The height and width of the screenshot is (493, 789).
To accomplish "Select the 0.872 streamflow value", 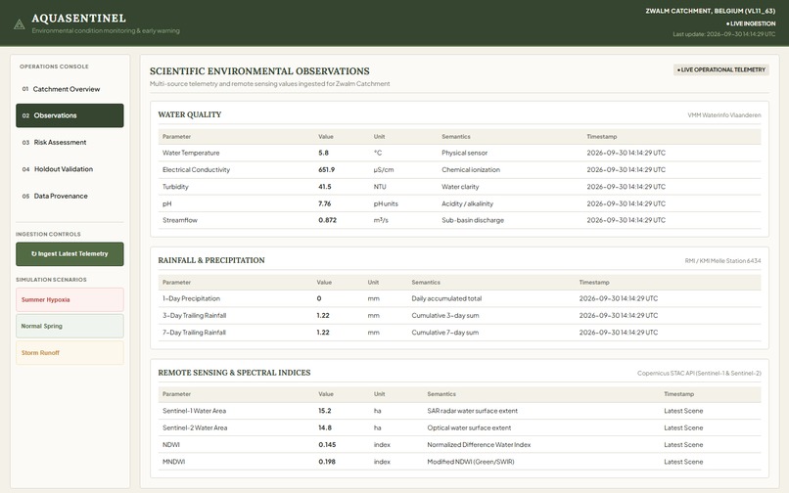I will click(328, 220).
